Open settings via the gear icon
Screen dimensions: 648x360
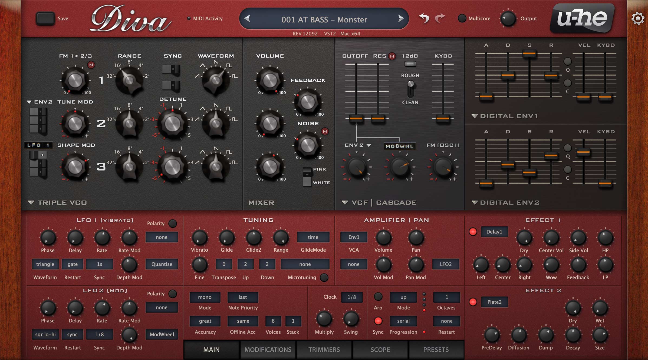637,19
